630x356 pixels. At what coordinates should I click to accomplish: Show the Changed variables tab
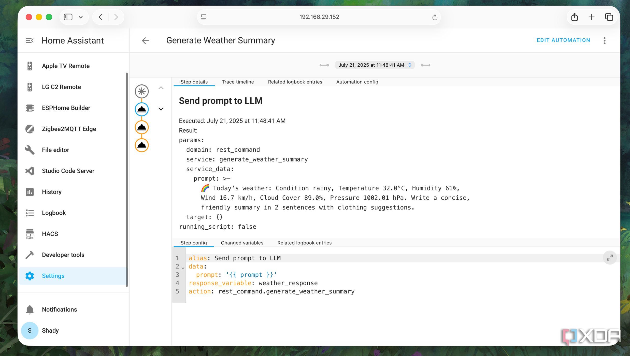[242, 243]
